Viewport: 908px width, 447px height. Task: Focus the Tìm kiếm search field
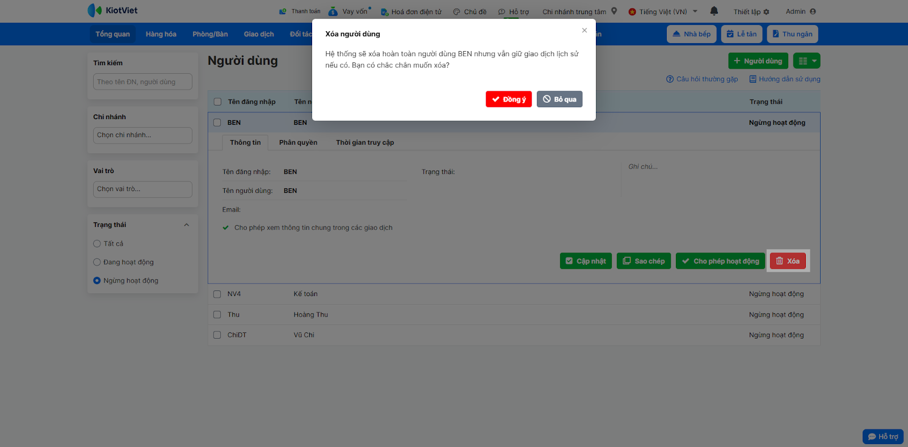click(142, 82)
